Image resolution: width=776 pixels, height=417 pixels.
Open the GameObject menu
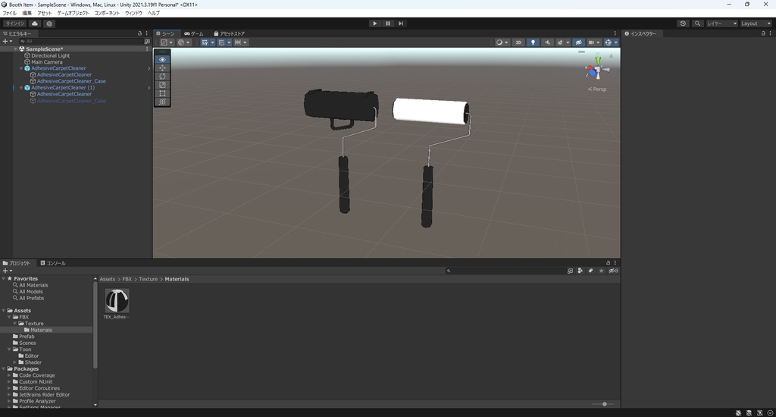point(73,13)
